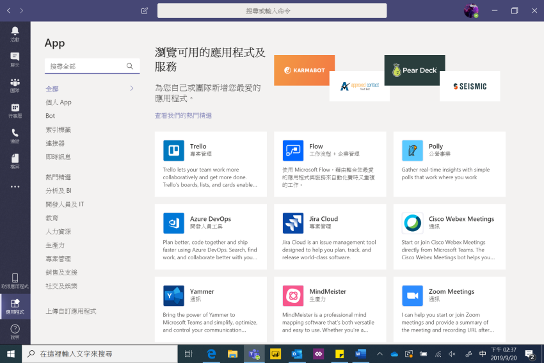The height and width of the screenshot is (363, 544).
Task: Click the new chat compose icon
Action: click(x=145, y=11)
